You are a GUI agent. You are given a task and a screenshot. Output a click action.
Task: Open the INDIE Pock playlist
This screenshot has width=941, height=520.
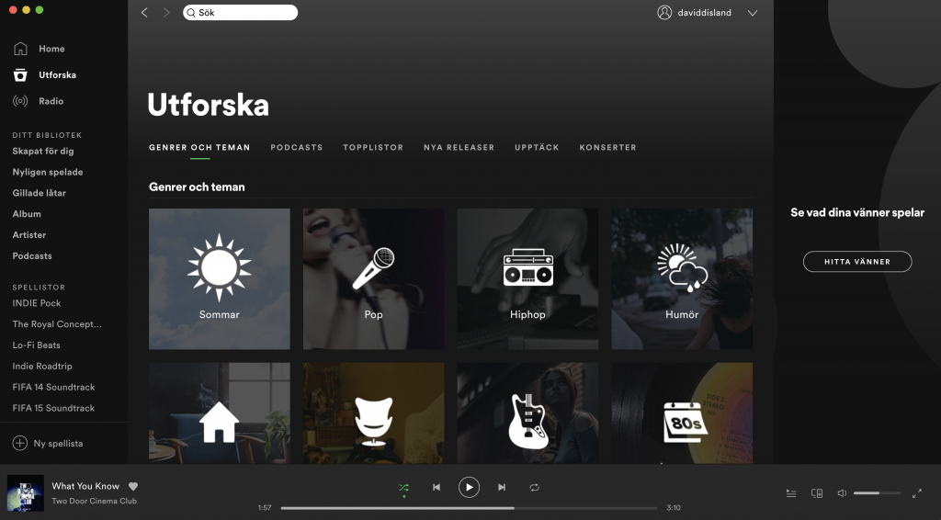point(37,303)
